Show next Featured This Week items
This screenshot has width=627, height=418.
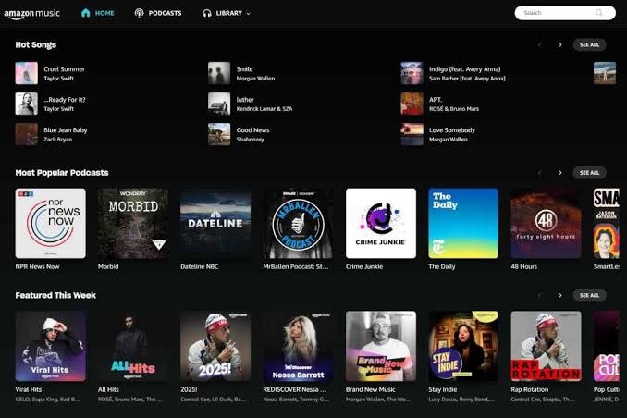pyautogui.click(x=559, y=295)
